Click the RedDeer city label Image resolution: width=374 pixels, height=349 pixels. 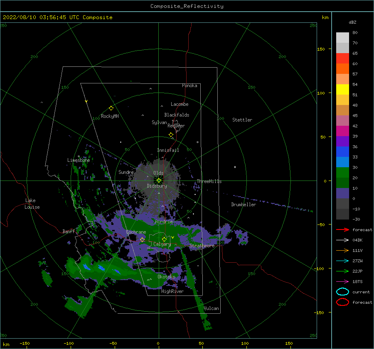click(x=176, y=126)
